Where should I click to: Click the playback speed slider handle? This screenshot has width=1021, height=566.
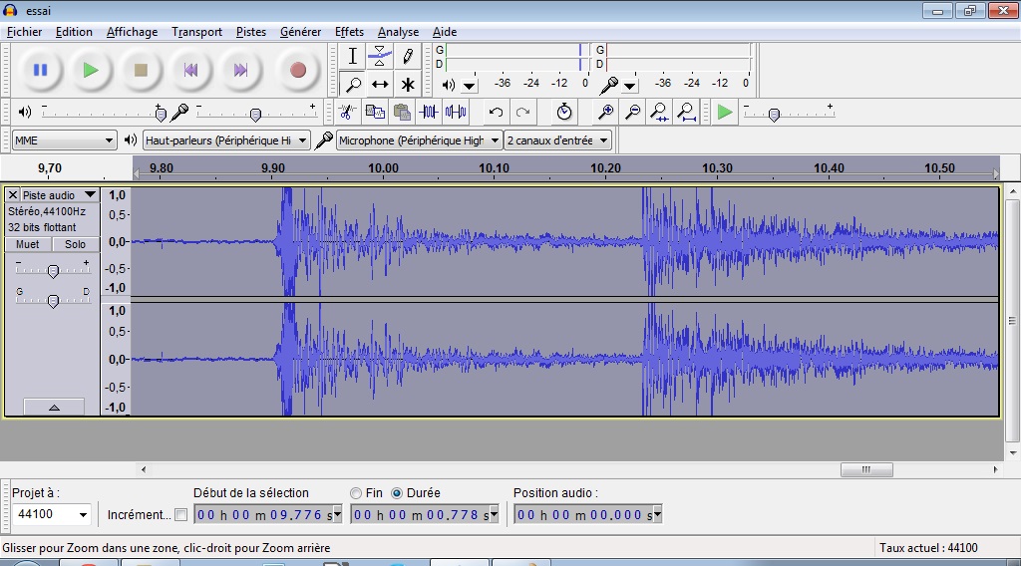[x=774, y=115]
